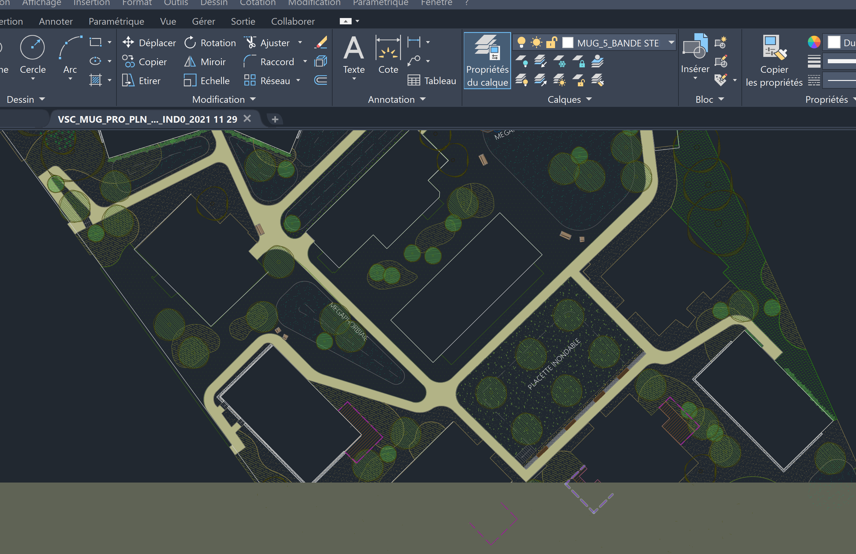The image size is (856, 554).
Task: Open the Annoter ribbon tab
Action: pyautogui.click(x=56, y=21)
